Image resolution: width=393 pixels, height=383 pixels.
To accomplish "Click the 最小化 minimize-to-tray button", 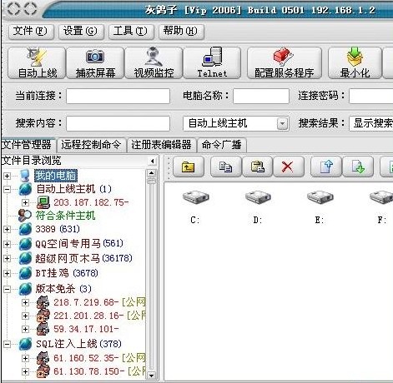I will click(355, 63).
